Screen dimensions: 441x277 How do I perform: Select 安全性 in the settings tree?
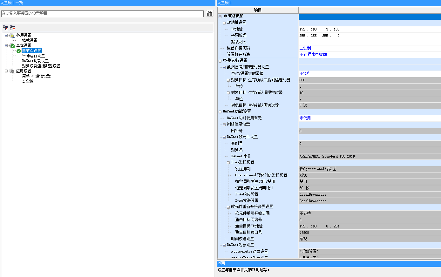[28, 81]
